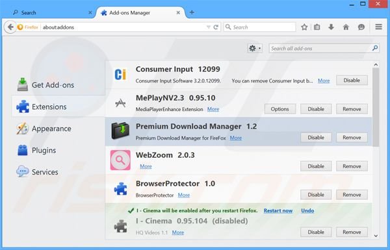This screenshot has width=390, height=250.
Task: Click the BrowserProtector puzzle icon
Action: (x=121, y=189)
